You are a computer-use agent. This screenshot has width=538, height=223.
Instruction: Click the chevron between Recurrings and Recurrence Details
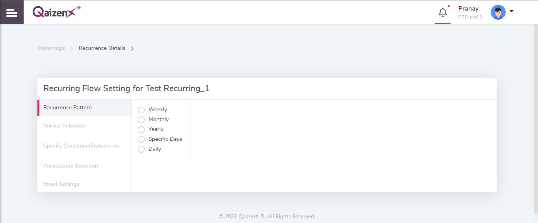[72, 48]
